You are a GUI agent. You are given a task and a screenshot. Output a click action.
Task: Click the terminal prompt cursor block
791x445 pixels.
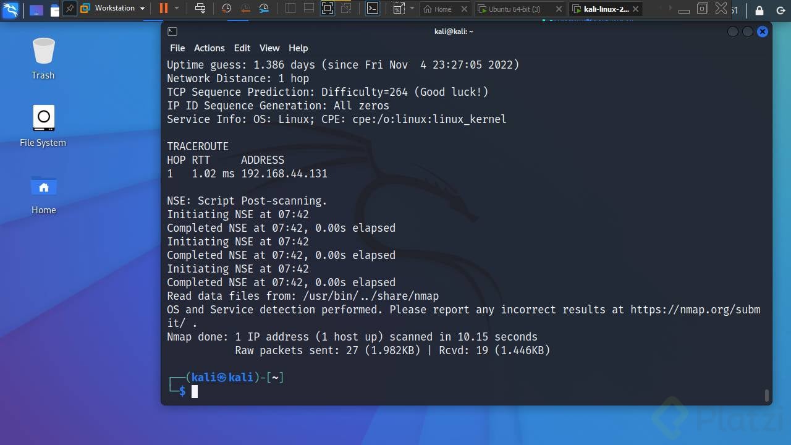(x=195, y=391)
